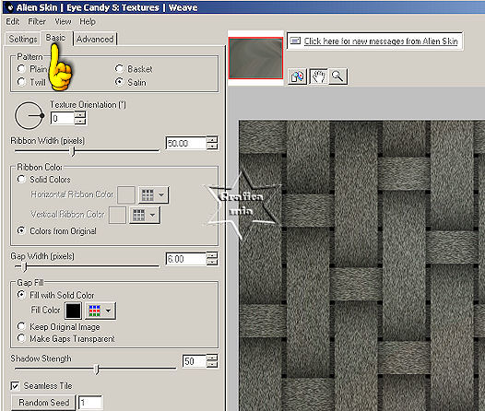Click the show original preview toggle icon
The width and height of the screenshot is (485, 411).
tap(297, 76)
